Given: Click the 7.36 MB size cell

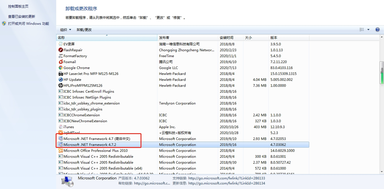Looking at the screenshot, I should (x=260, y=86).
